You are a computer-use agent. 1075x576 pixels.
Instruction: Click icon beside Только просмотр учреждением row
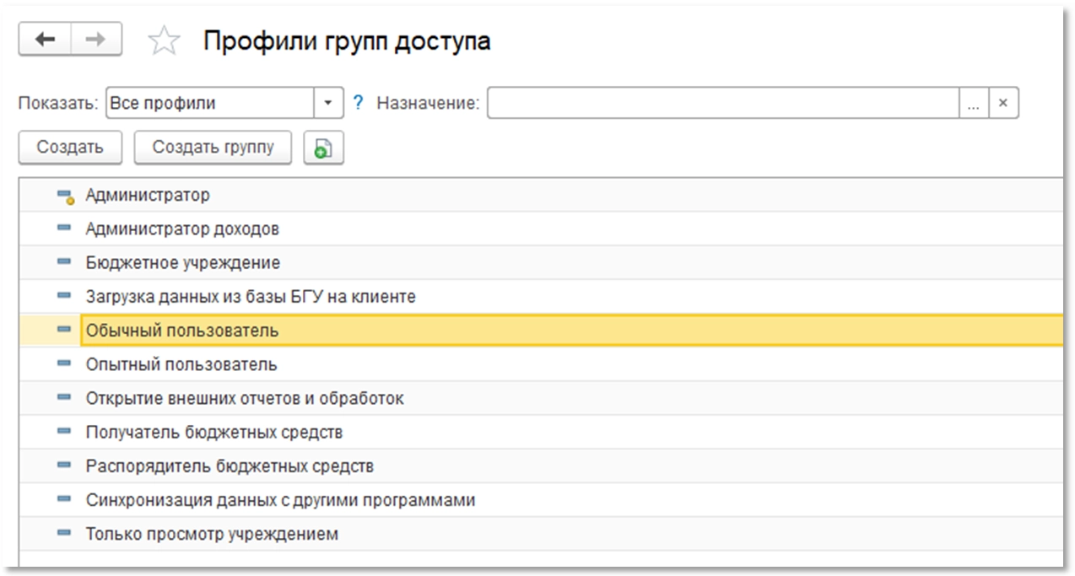tap(63, 533)
